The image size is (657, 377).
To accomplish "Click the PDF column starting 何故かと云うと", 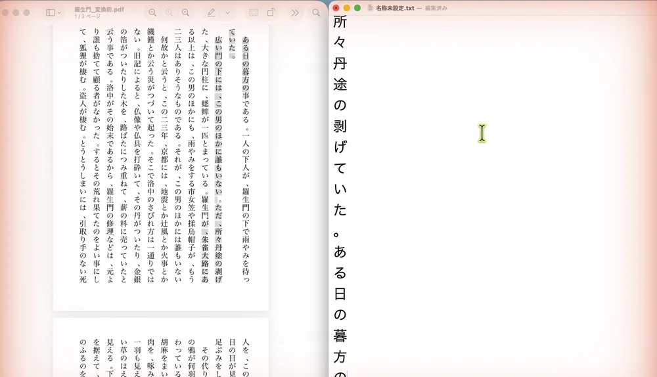I will 164,159.
